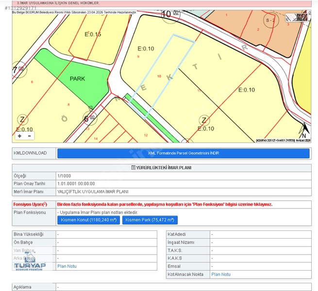The height and width of the screenshot is (291, 318).
Task: Select parcel number 10 on the map
Action: 159,76
